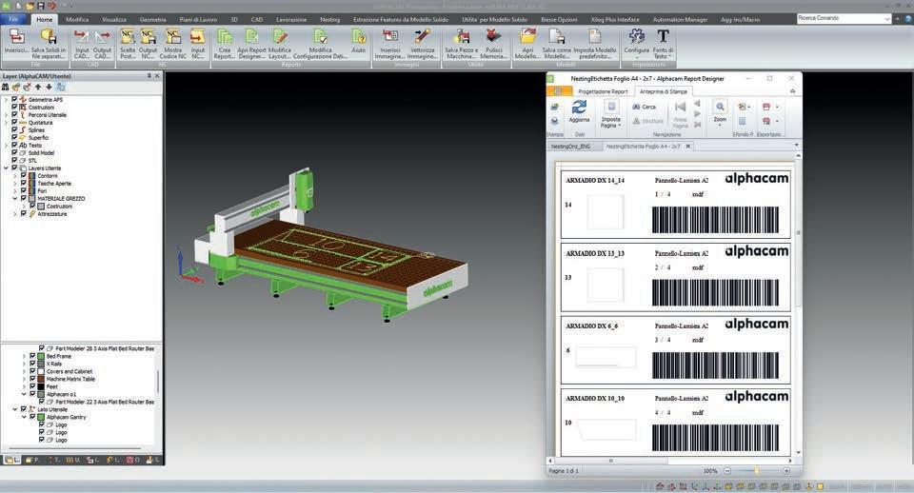Toggle the Quotatura layer checkbox
This screenshot has width=914, height=493.
(x=14, y=123)
